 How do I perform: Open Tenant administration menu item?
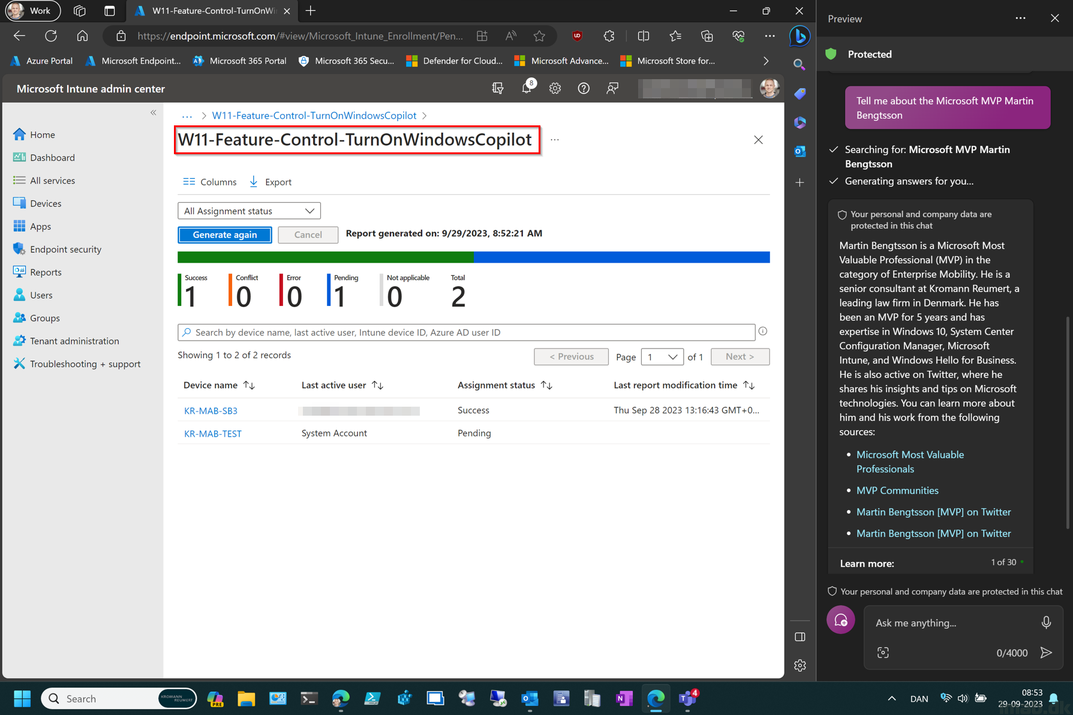coord(74,341)
